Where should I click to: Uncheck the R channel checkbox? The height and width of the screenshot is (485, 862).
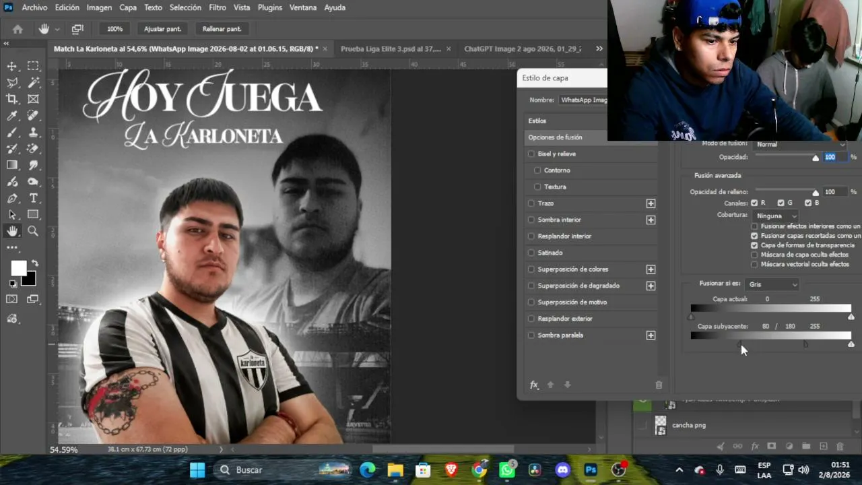754,203
